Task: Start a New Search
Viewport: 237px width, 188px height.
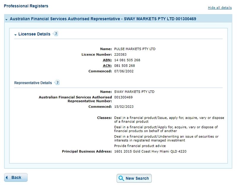Action: [x=134, y=178]
